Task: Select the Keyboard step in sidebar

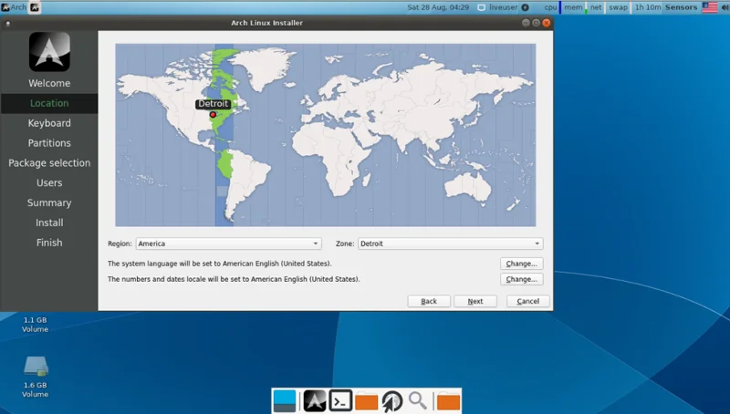Action: point(49,123)
